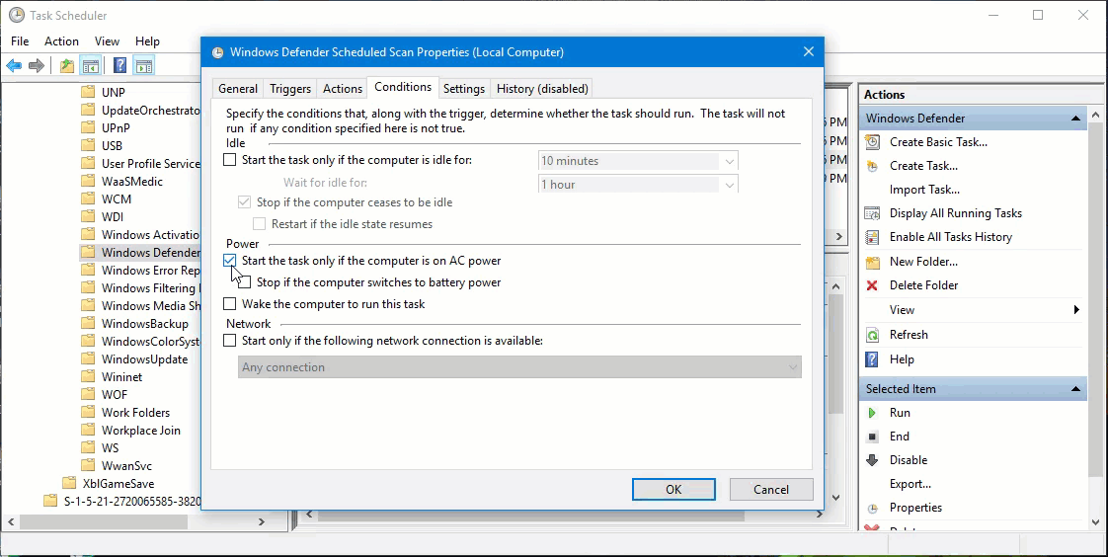Click the green Refresh icon
Screen dimensions: 1108x557
click(873, 335)
